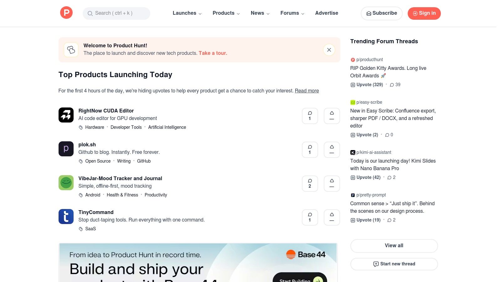Open comments for RightNow CUDA Editor
Viewport: 501px width, 282px height.
point(310,116)
